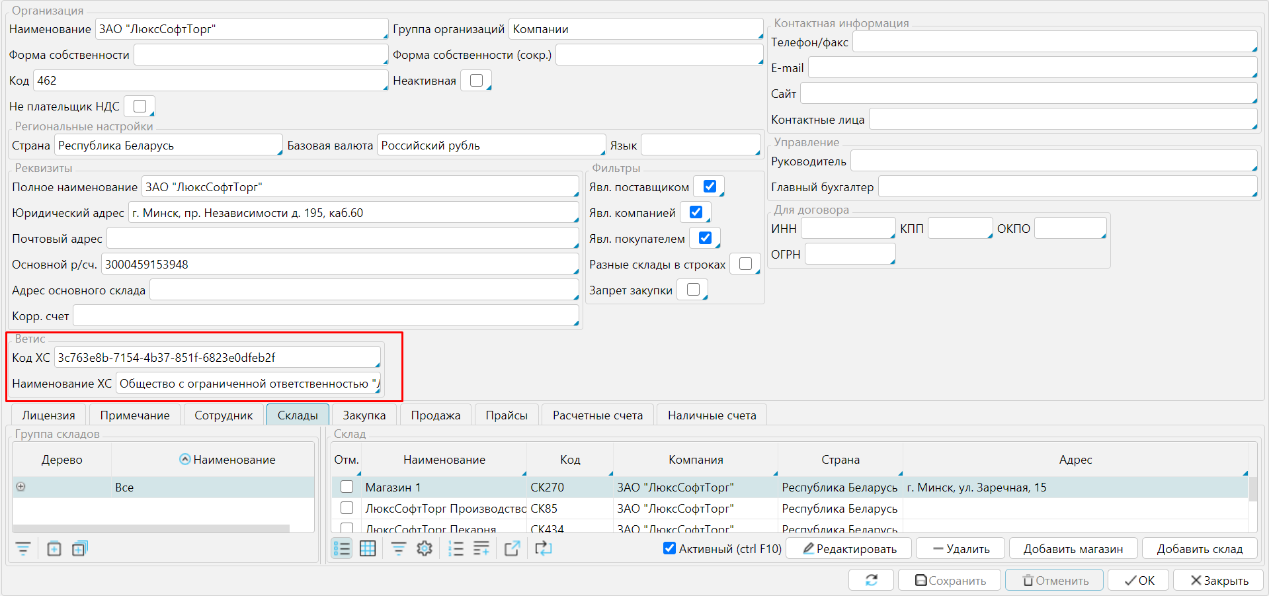Switch warehouse list to grid view
This screenshot has height=596, width=1269.
(x=368, y=548)
